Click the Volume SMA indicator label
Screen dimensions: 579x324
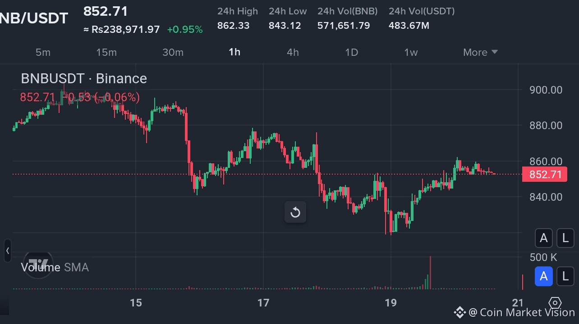[x=55, y=268]
